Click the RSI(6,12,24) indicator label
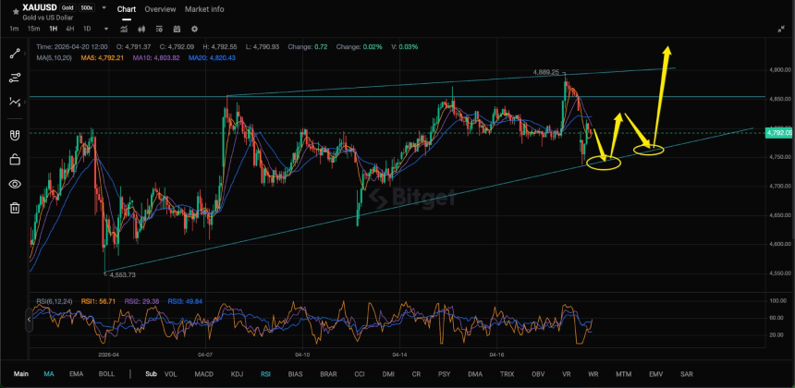The image size is (795, 388). point(56,301)
